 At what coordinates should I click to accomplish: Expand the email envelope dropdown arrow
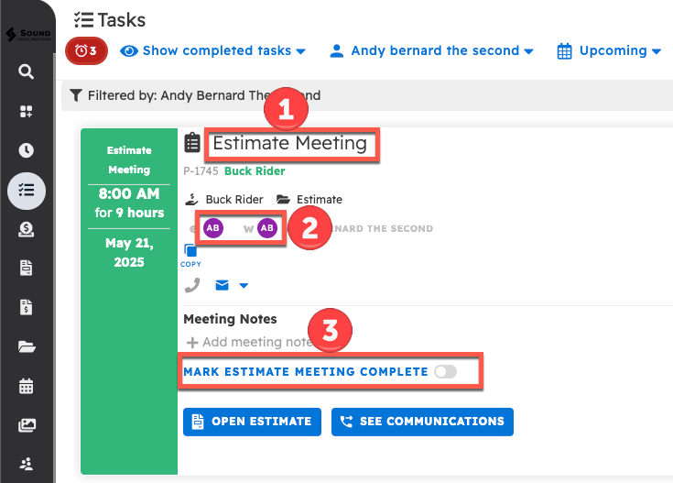click(244, 286)
